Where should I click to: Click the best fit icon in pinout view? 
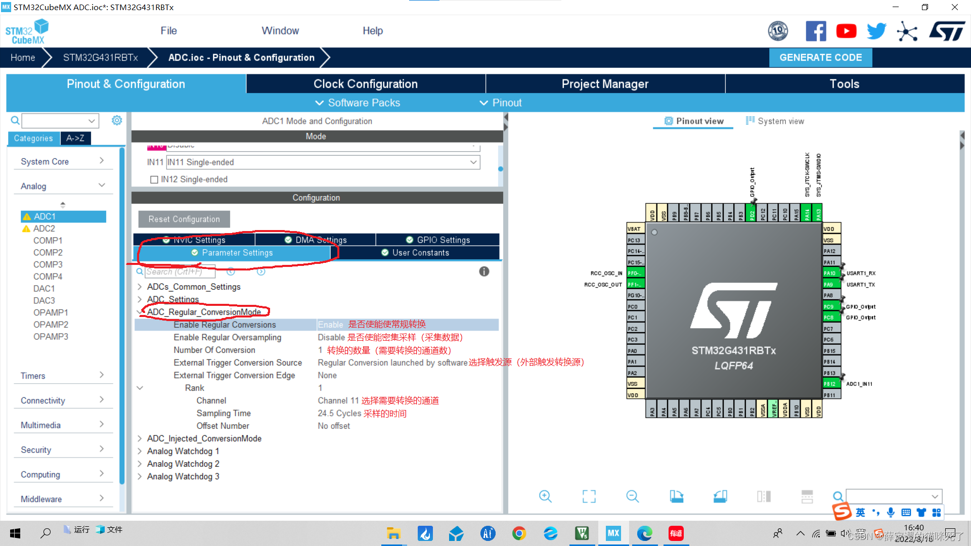tap(588, 496)
